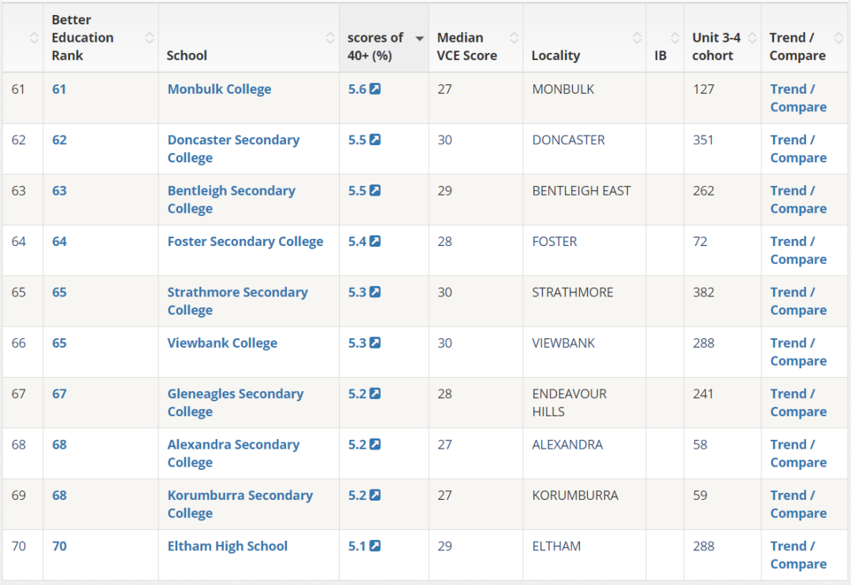The height and width of the screenshot is (585, 851).
Task: Open Trend / Compare for Alexandra Secondary College
Action: click(798, 453)
